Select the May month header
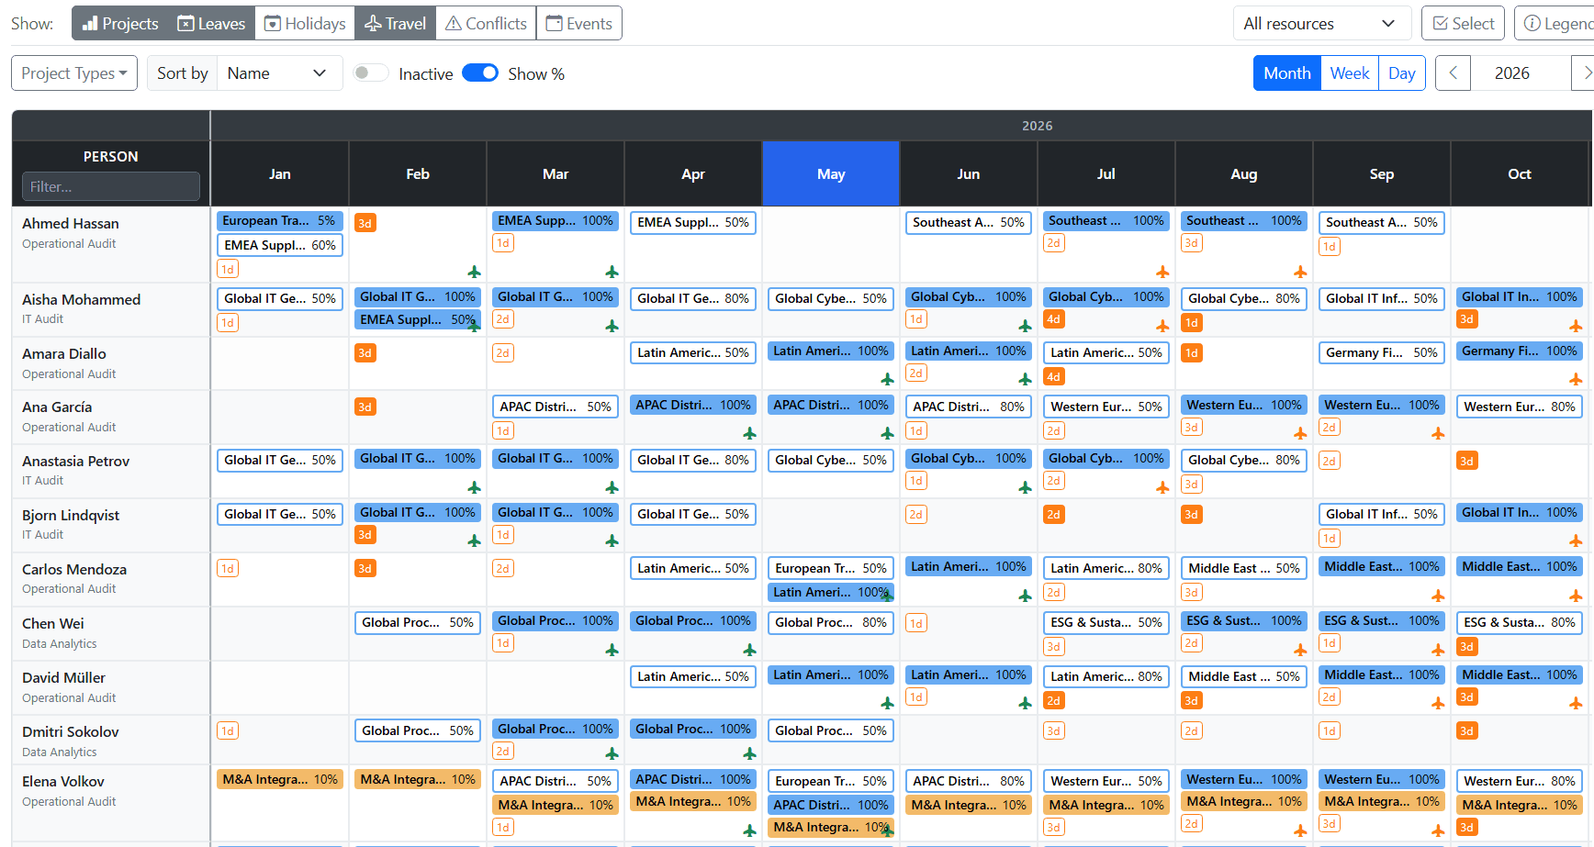 (x=831, y=173)
